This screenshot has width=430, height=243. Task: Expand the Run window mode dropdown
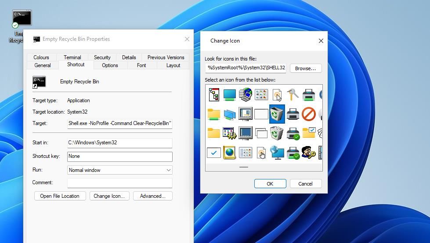tap(119, 170)
